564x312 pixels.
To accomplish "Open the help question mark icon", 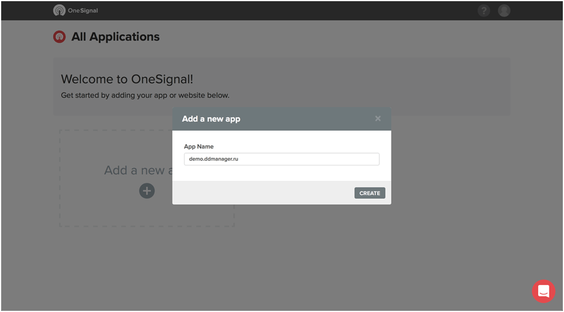I will tap(484, 11).
